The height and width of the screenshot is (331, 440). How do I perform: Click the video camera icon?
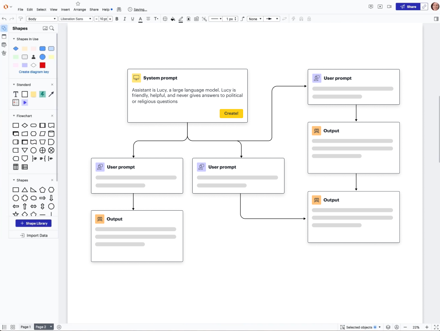(x=389, y=6)
